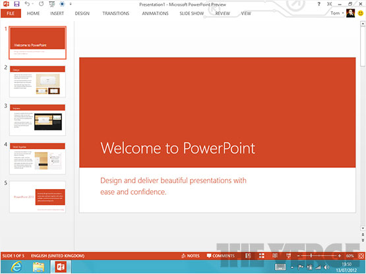The width and height of the screenshot is (366, 274).
Task: Open the VIEW ribbon tab
Action: pyautogui.click(x=246, y=14)
